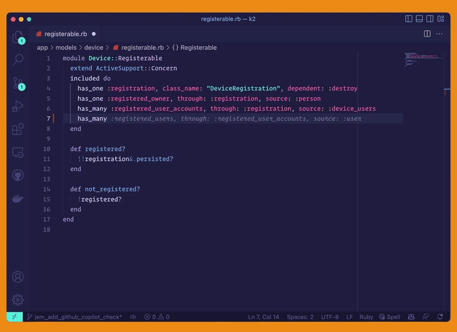Open the Explorer view in activity bar
Viewport: 457px width, 332px height.
pyautogui.click(x=18, y=37)
